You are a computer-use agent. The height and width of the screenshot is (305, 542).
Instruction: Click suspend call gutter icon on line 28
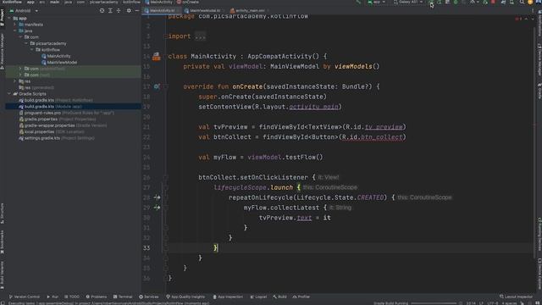click(x=157, y=197)
